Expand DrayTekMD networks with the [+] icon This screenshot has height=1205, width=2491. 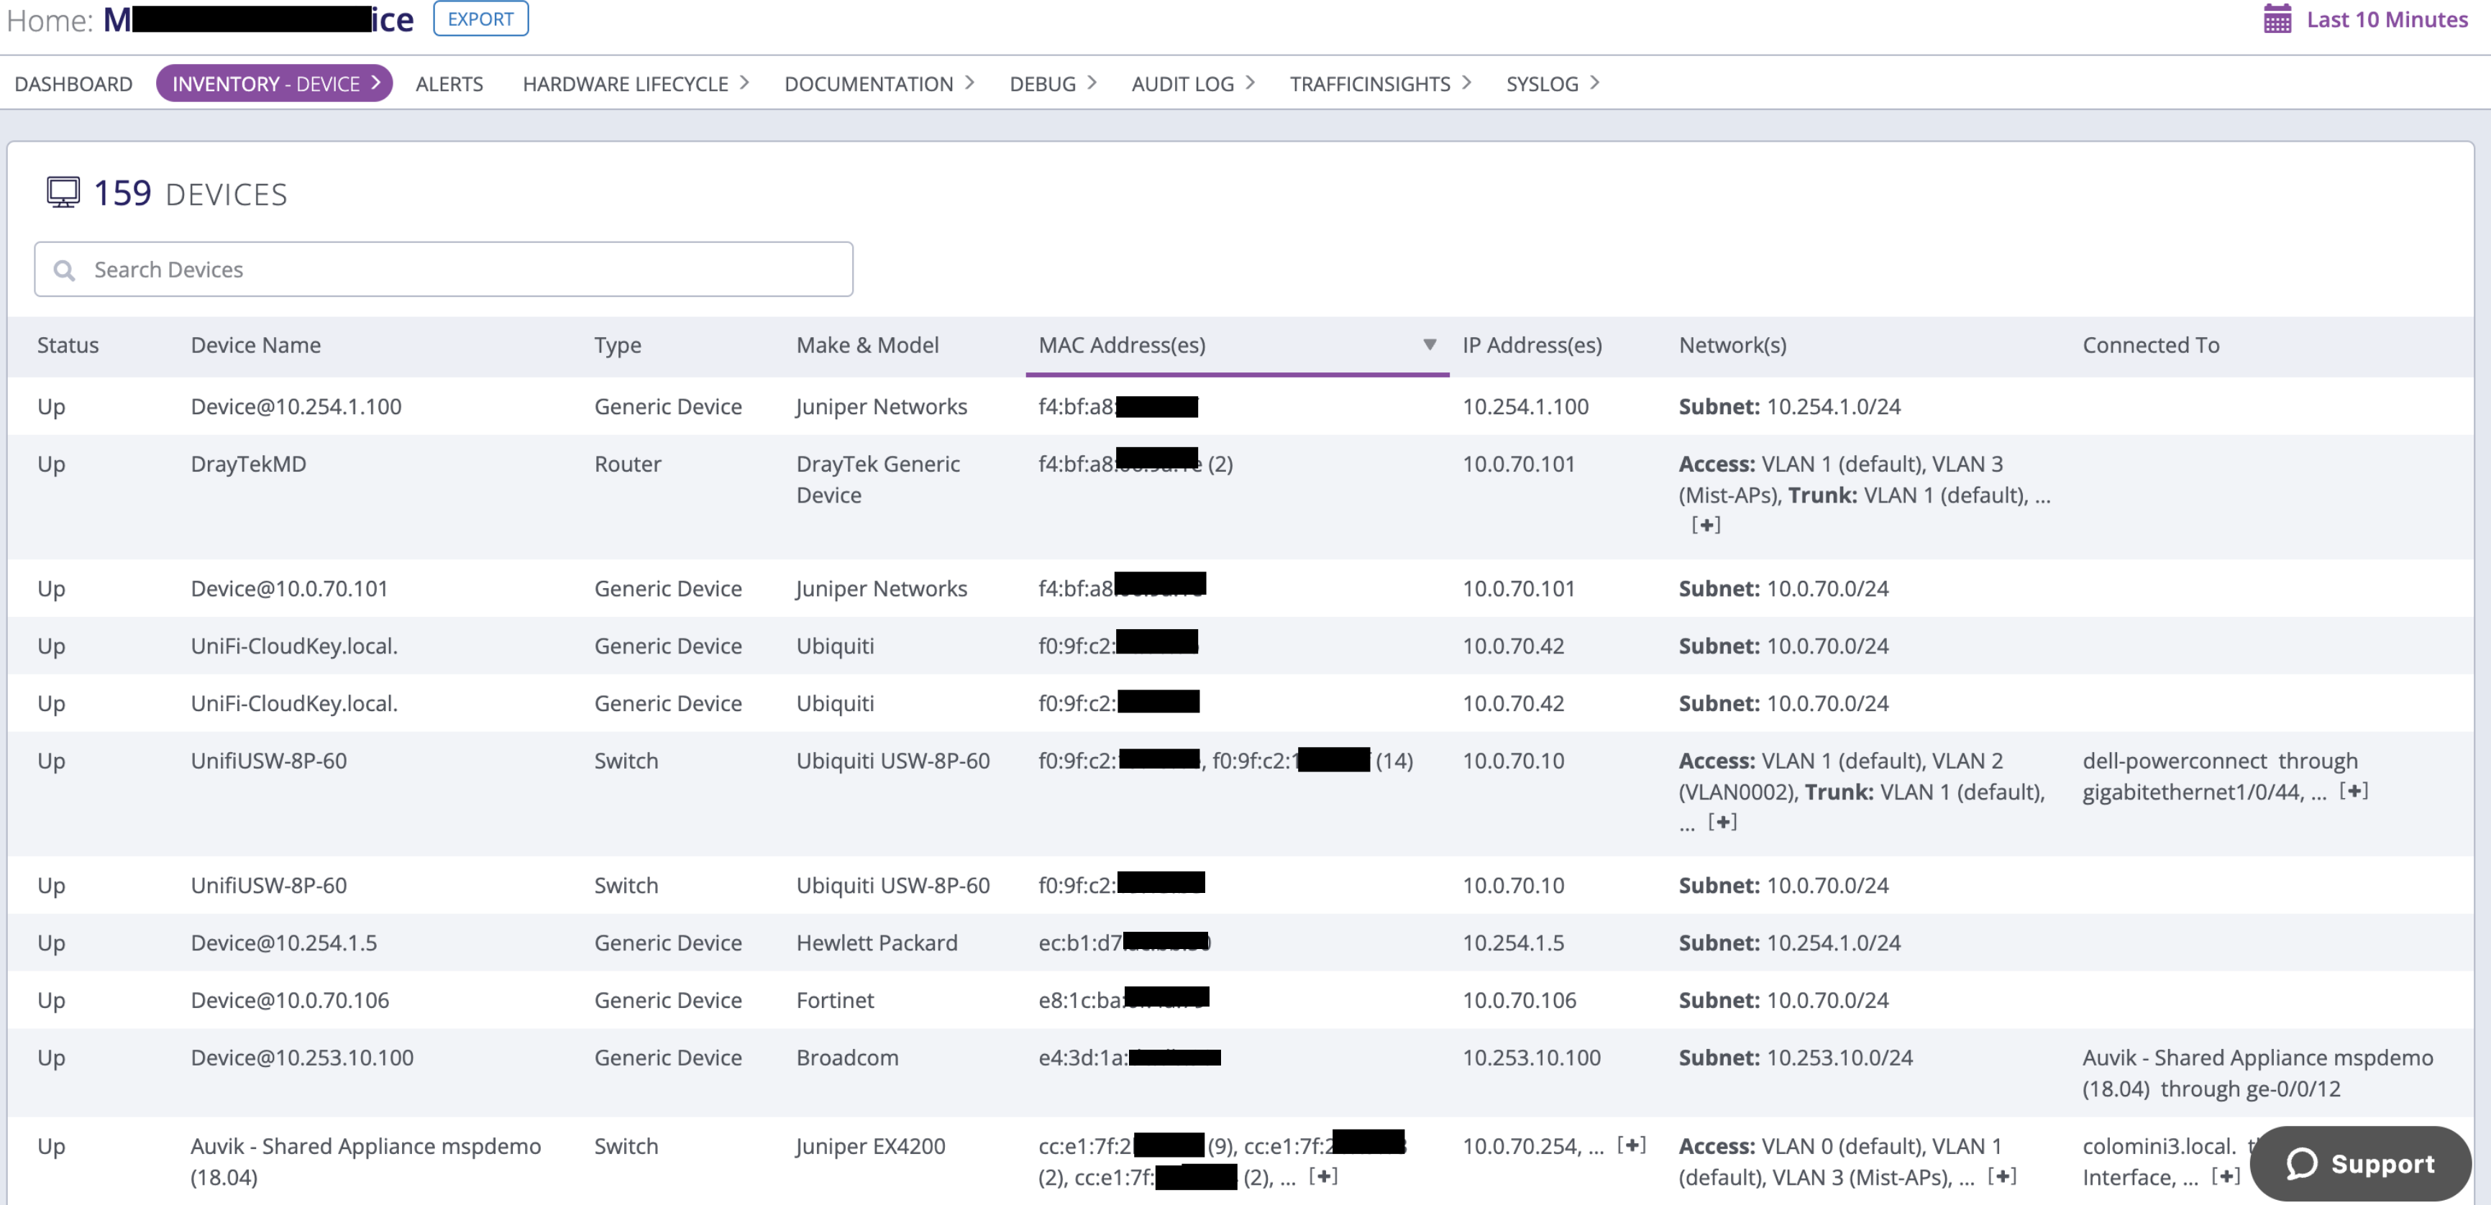coord(1706,525)
